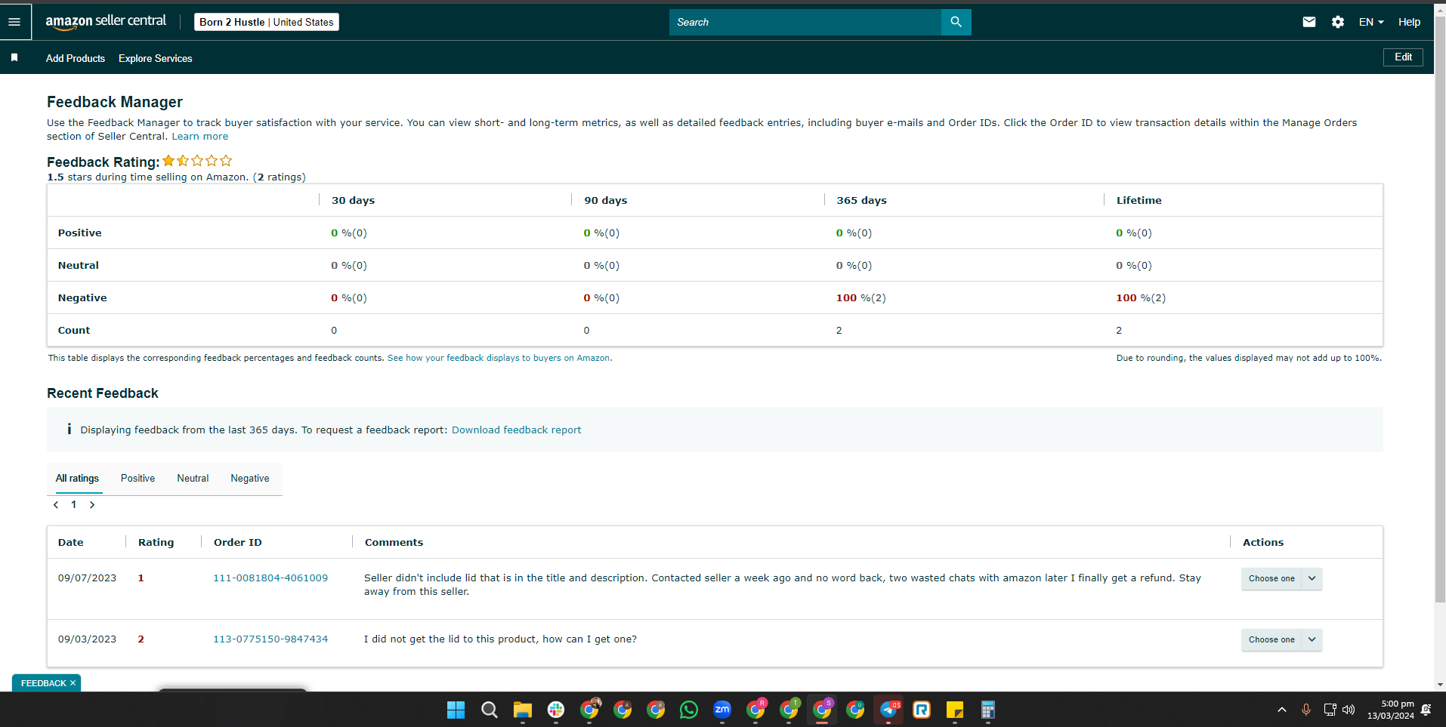1446x727 pixels.
Task: Open the Help link in the header
Action: click(x=1409, y=22)
